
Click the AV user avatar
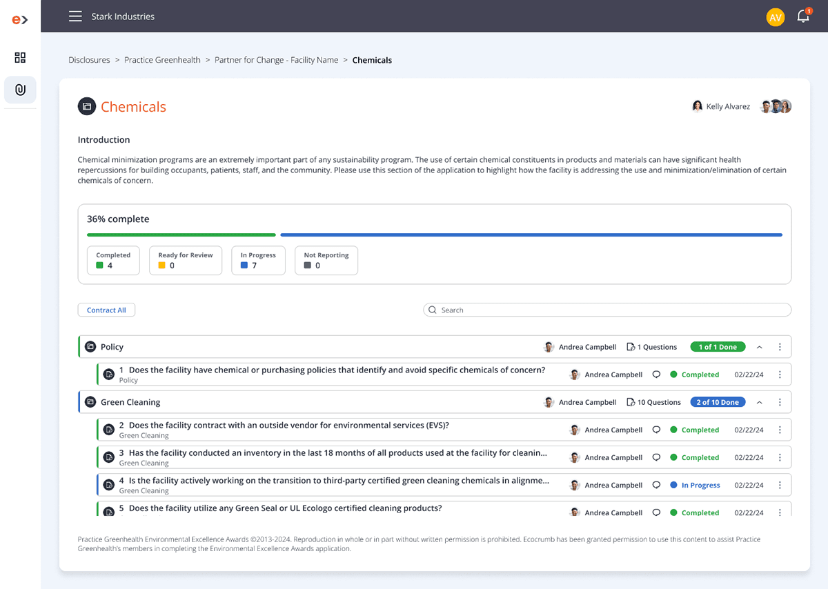pos(775,17)
